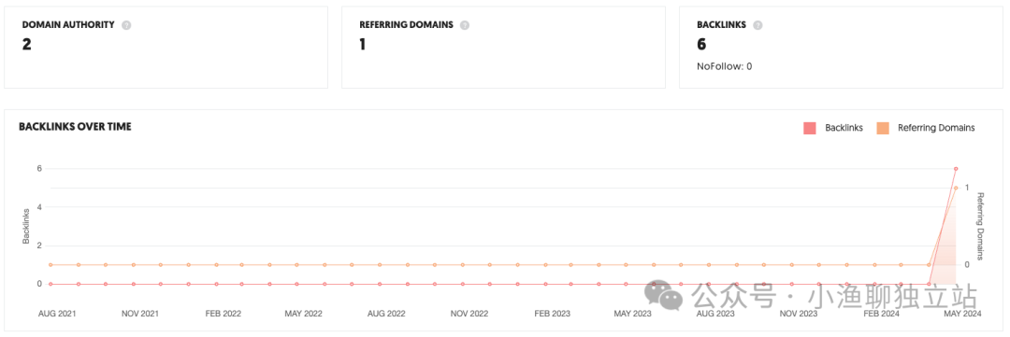This screenshot has height=337, width=1010.
Task: Select the MAY 2023 axis label
Action: pyautogui.click(x=632, y=314)
